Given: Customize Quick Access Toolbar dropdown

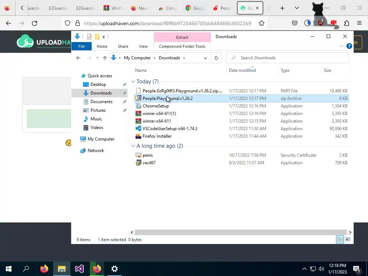Looking at the screenshot, I should click(103, 37).
